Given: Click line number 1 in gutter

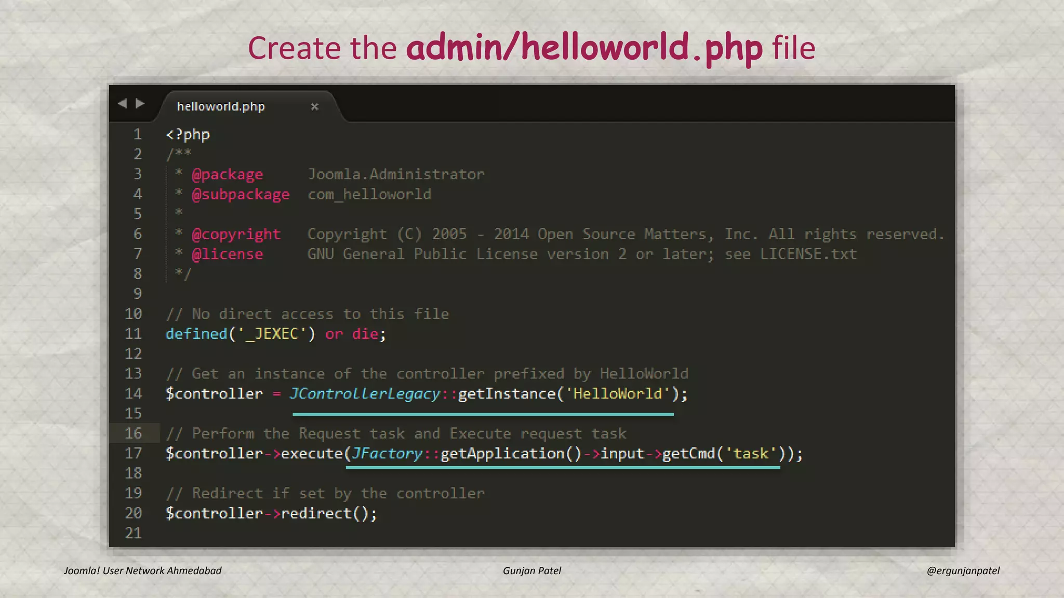Looking at the screenshot, I should [137, 134].
